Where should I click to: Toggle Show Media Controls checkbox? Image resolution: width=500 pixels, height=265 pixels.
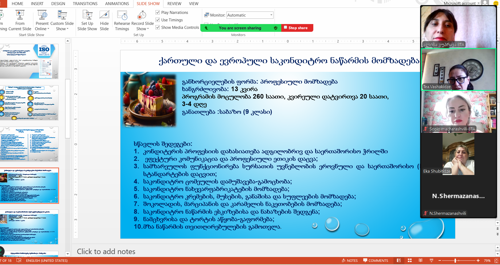point(158,27)
